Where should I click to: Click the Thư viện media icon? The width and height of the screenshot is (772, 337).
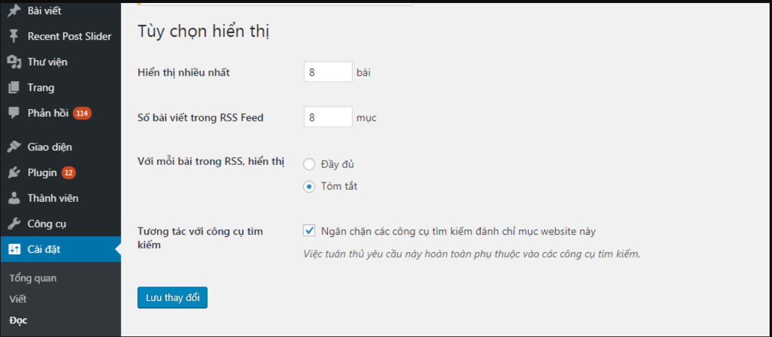[14, 62]
